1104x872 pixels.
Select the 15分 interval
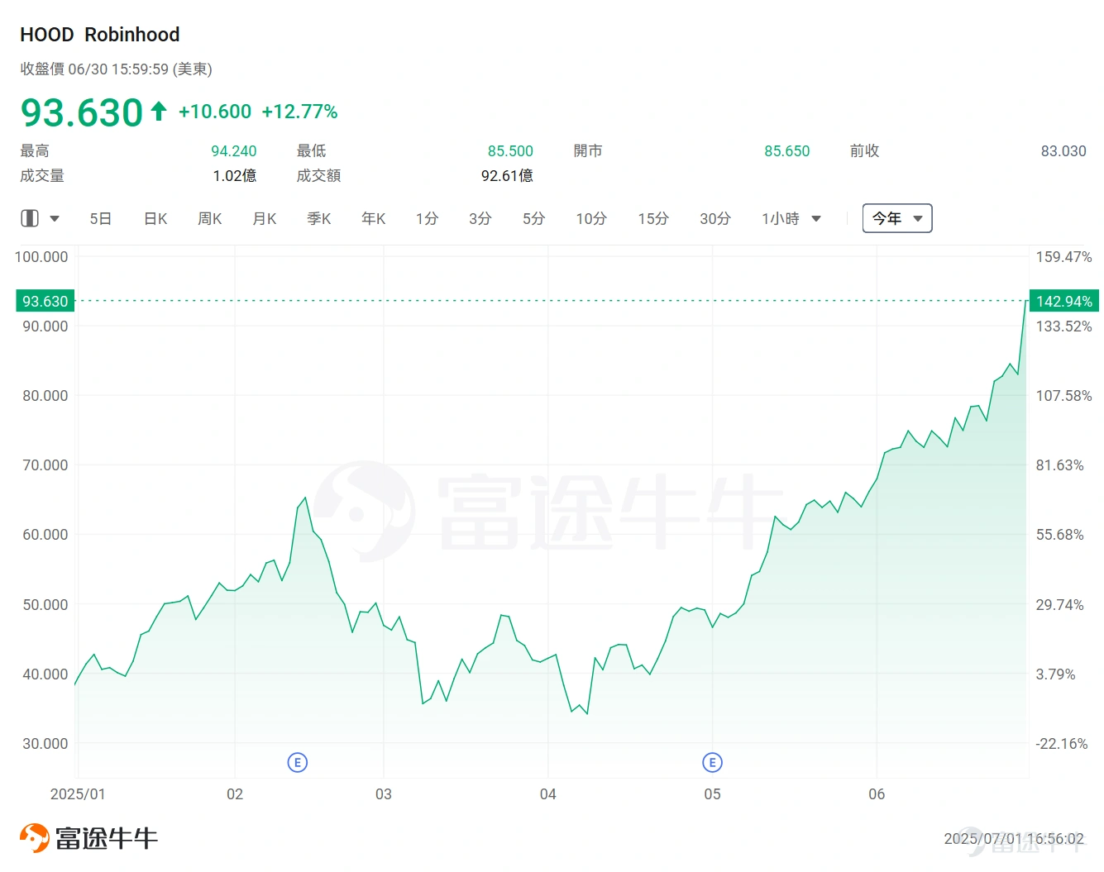pyautogui.click(x=653, y=218)
